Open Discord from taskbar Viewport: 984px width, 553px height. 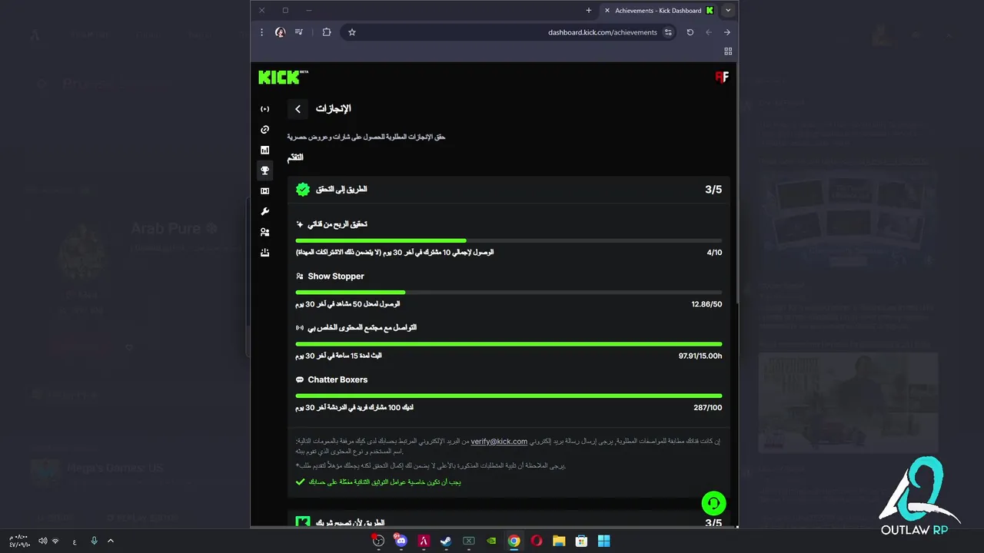pos(401,541)
